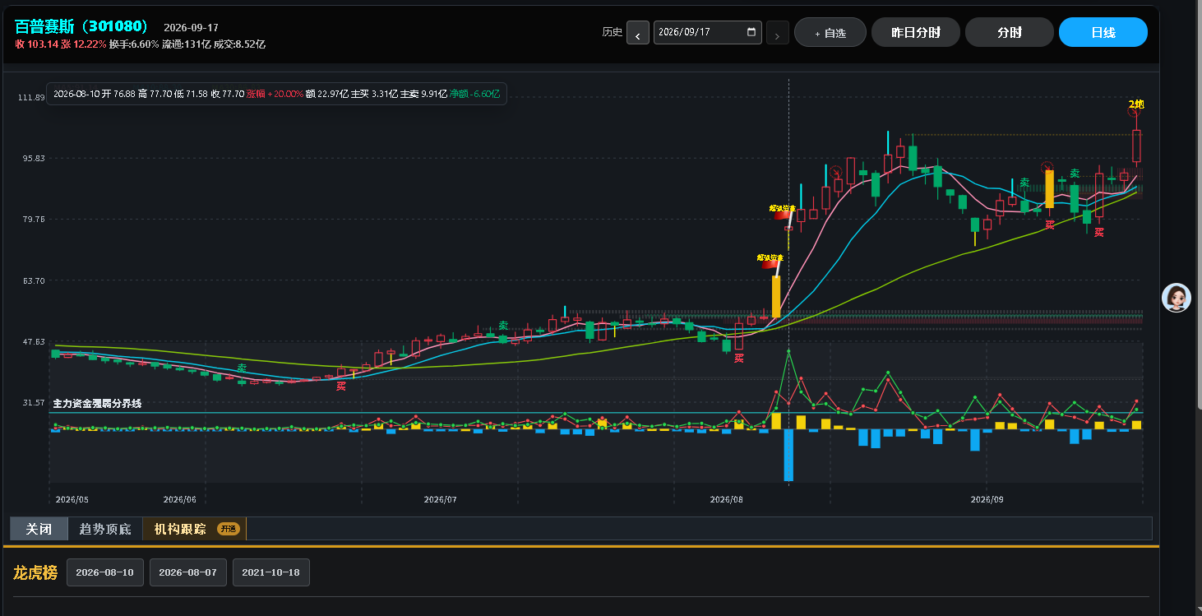Click the 2026/08 time axis label
The height and width of the screenshot is (616, 1202).
tap(726, 499)
